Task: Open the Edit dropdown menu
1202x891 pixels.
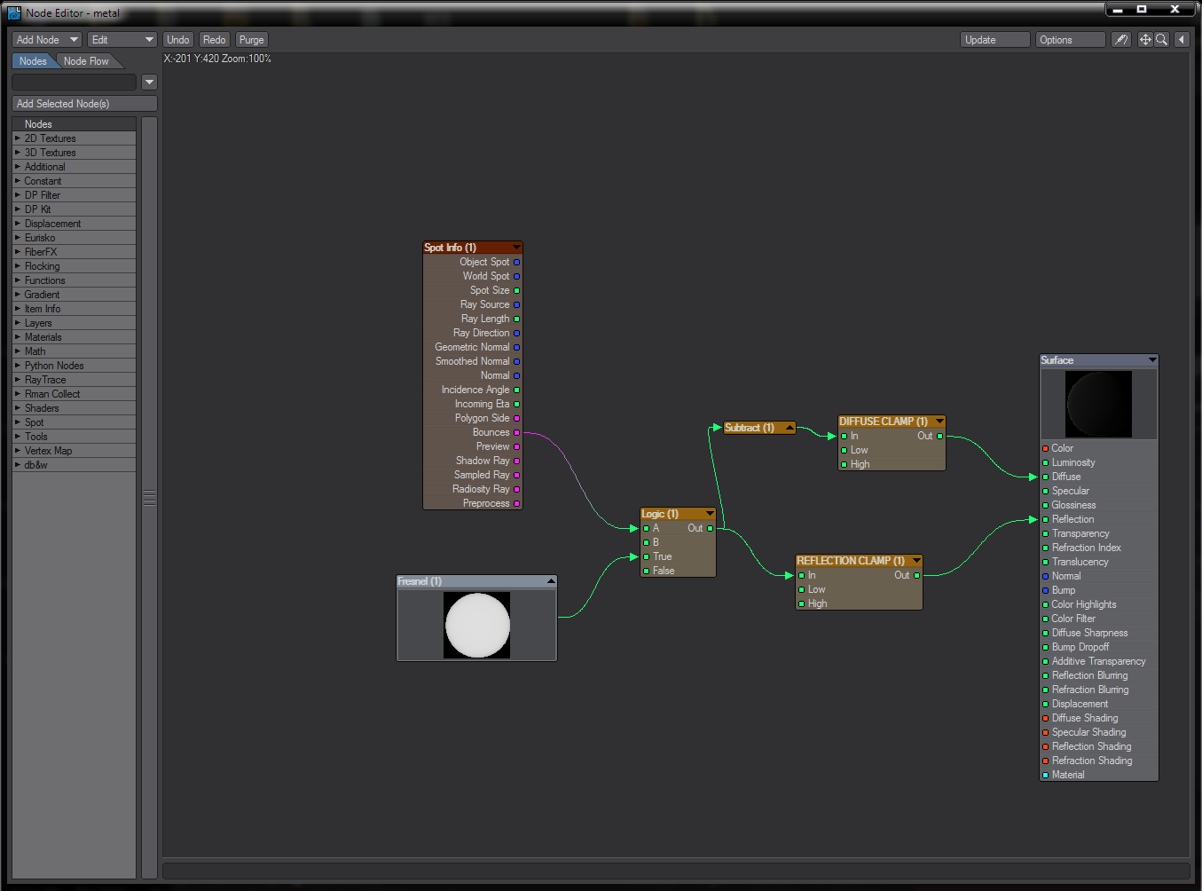Action: click(x=122, y=40)
